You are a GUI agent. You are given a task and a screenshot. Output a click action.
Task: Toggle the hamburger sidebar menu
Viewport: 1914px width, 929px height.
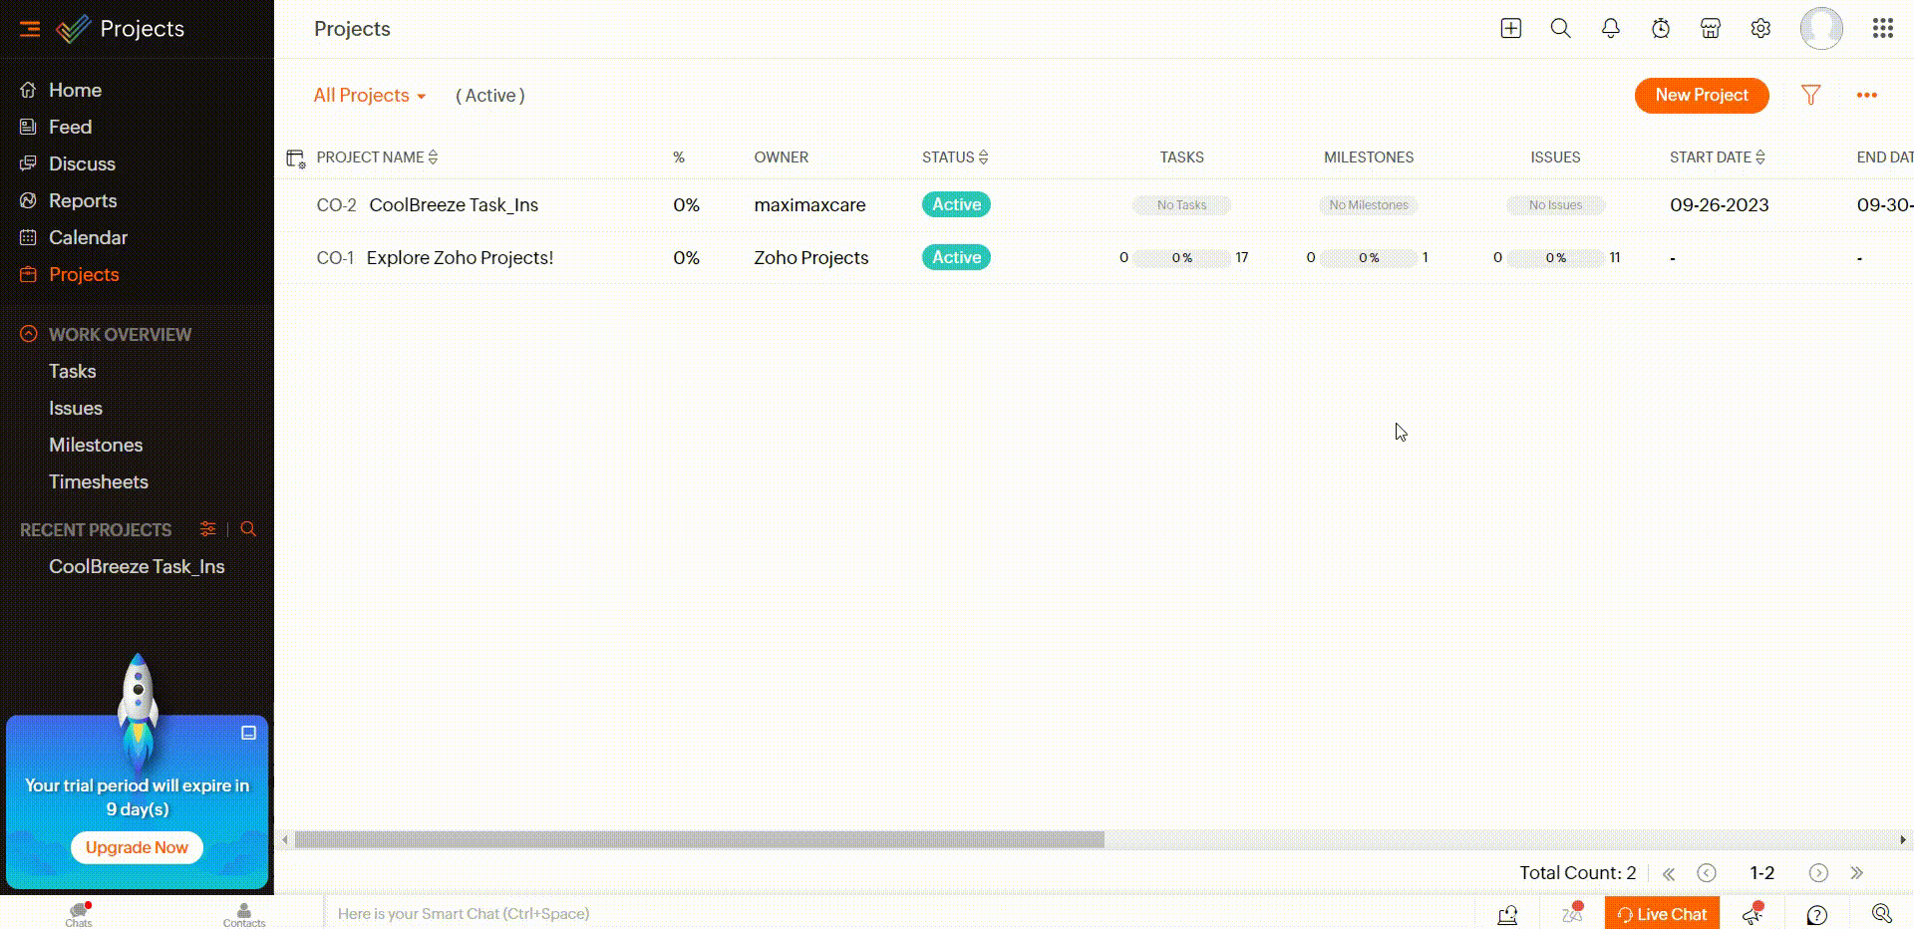[30, 29]
